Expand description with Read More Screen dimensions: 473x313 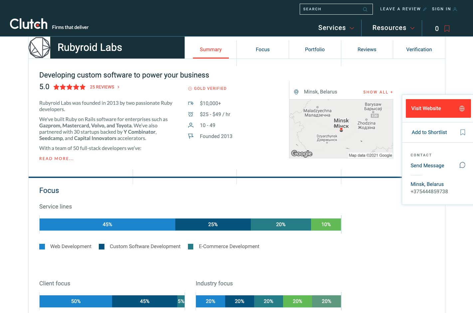point(56,159)
